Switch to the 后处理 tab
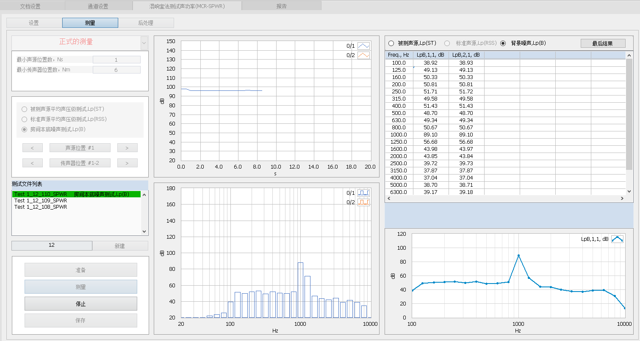 click(x=146, y=23)
